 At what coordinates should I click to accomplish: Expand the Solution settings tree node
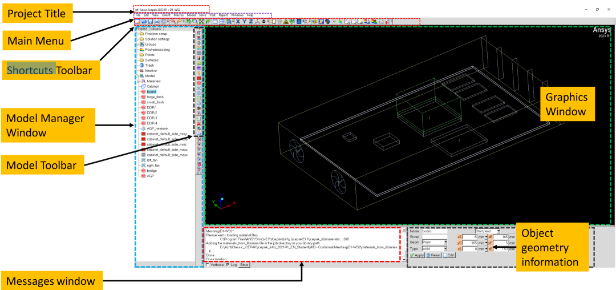(137, 39)
